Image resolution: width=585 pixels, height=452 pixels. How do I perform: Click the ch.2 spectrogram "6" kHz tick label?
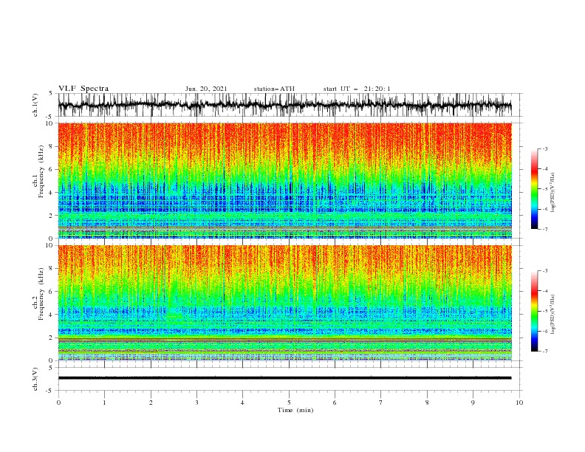pyautogui.click(x=51, y=292)
